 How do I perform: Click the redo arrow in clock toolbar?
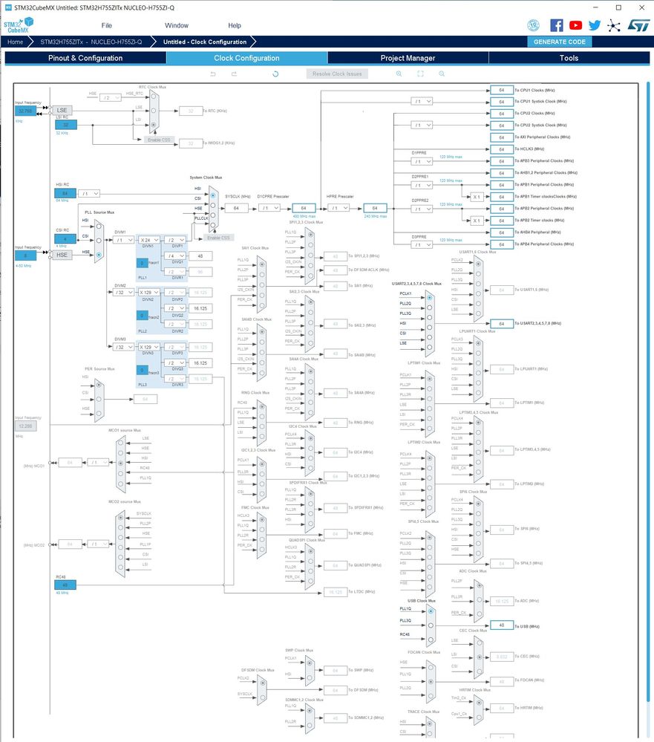tap(234, 74)
